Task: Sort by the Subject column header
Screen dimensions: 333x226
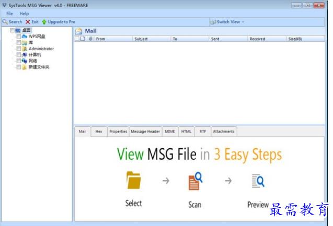Action: pos(152,39)
